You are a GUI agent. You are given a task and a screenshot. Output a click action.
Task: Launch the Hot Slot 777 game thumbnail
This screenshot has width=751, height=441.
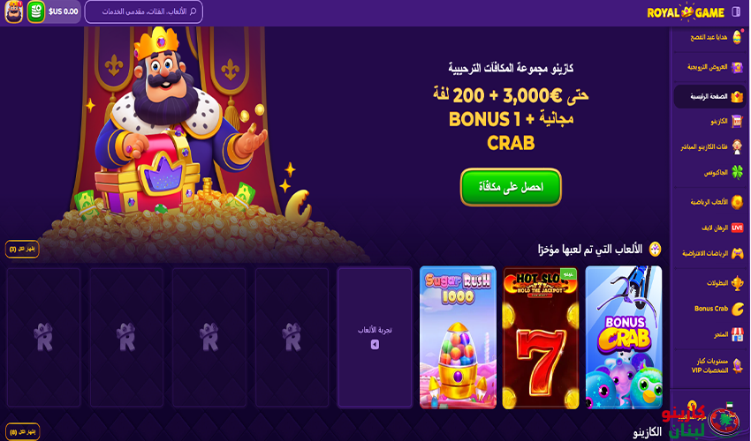tap(540, 337)
